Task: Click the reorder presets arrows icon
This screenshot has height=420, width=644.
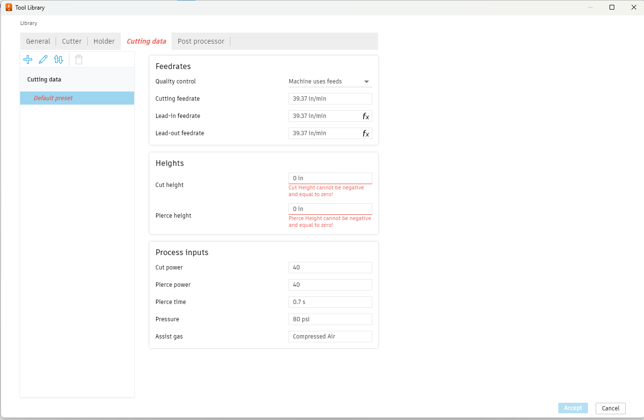Action: point(58,59)
